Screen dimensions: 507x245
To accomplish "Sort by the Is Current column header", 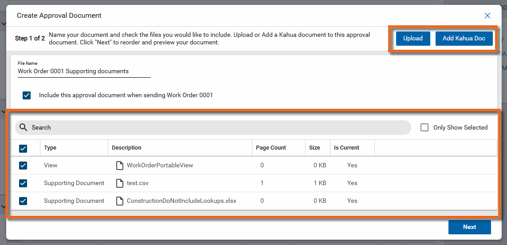I will [x=346, y=148].
